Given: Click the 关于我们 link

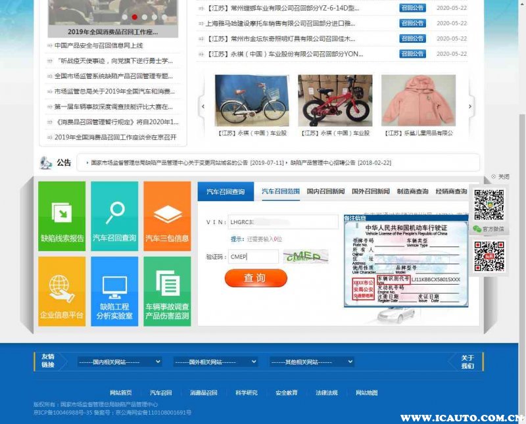Looking at the screenshot, I should pos(467,362).
